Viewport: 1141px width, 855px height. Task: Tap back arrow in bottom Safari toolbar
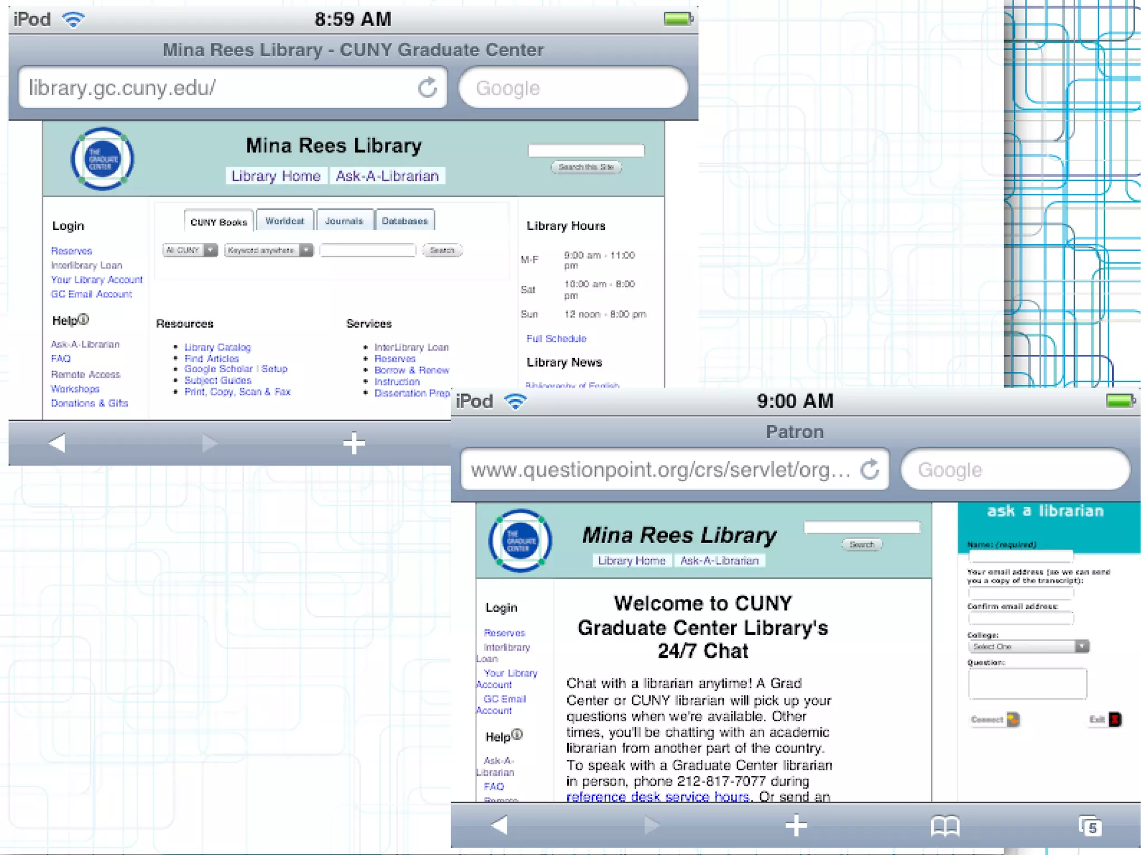click(500, 825)
